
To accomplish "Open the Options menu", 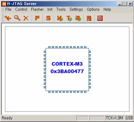I will [x=93, y=10].
